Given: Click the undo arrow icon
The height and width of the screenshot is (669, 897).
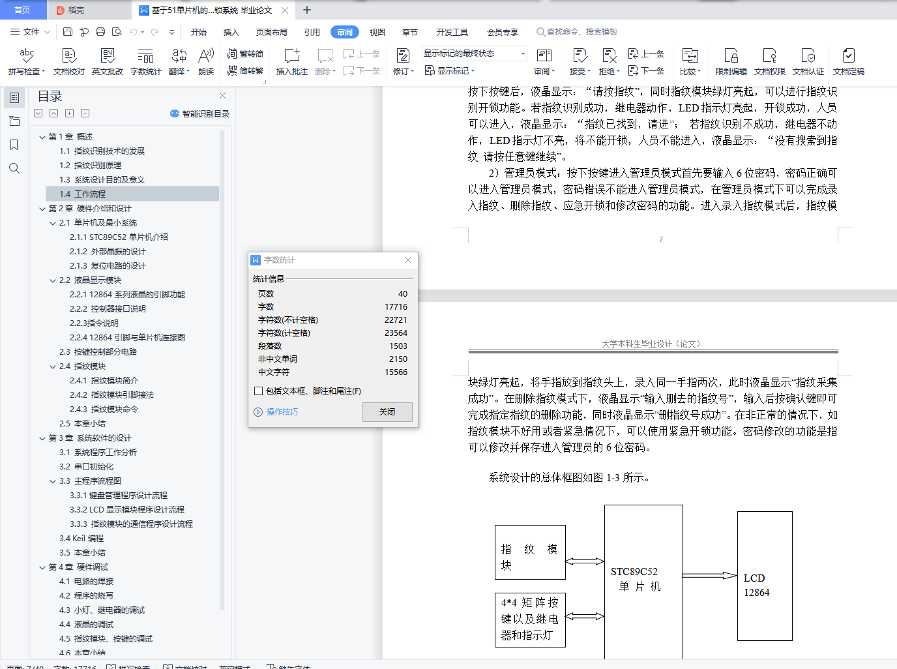Looking at the screenshot, I should (x=133, y=31).
